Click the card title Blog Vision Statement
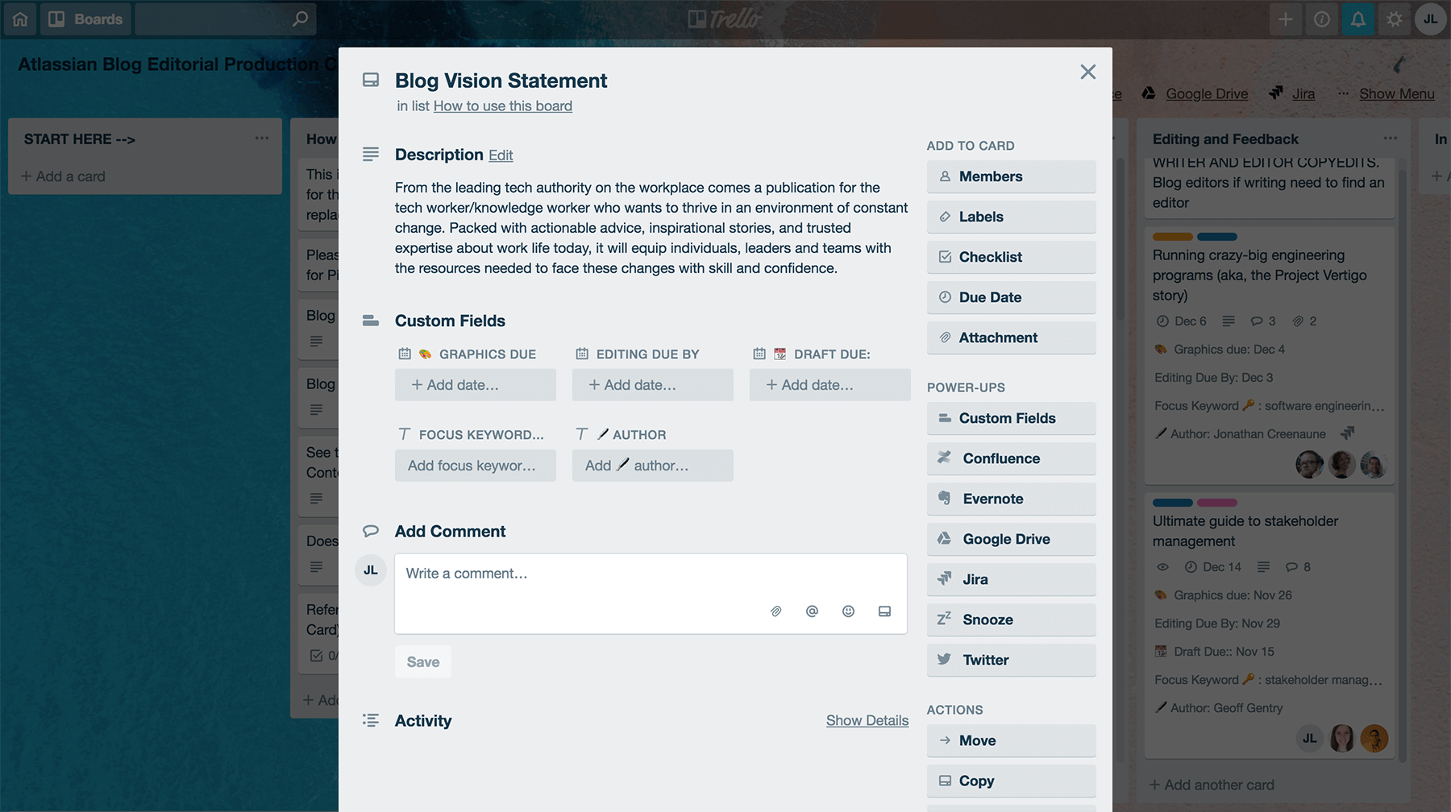Screen dimensions: 1451x812 (501, 81)
